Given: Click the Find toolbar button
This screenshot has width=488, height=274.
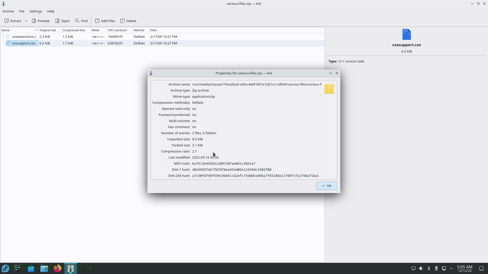Looking at the screenshot, I should (x=81, y=21).
